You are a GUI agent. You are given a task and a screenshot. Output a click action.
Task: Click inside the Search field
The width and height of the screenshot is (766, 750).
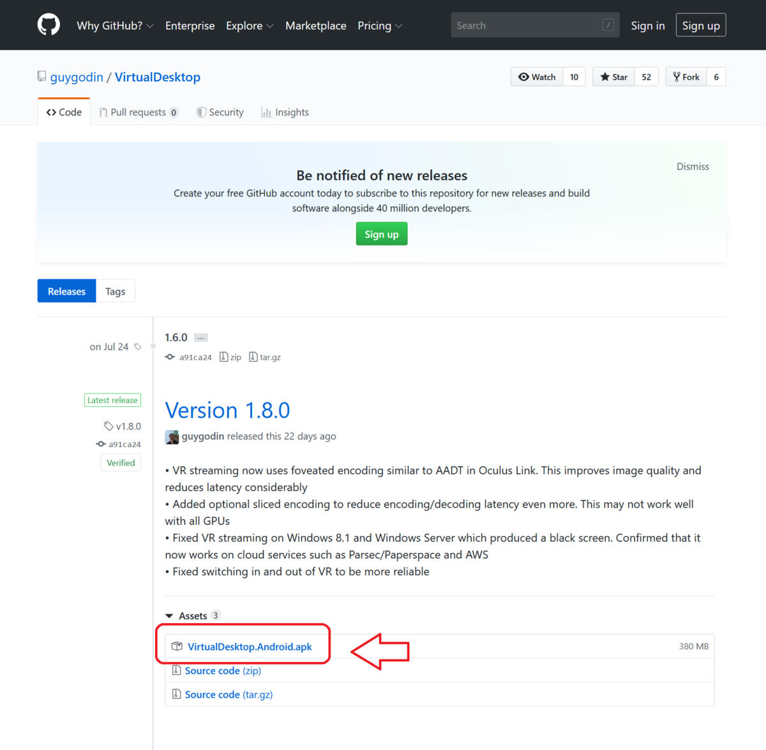[535, 25]
